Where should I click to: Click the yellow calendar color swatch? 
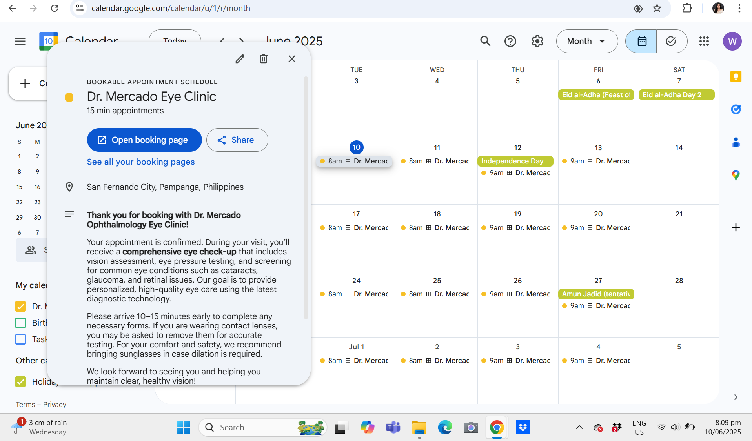[69, 97]
